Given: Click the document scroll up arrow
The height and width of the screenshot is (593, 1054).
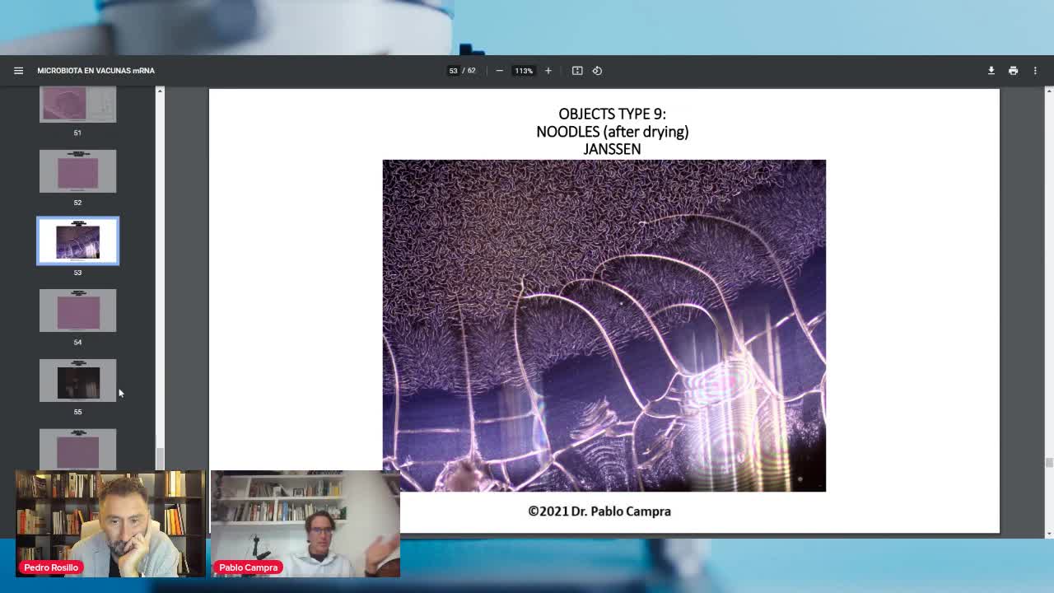Looking at the screenshot, I should point(1048,91).
